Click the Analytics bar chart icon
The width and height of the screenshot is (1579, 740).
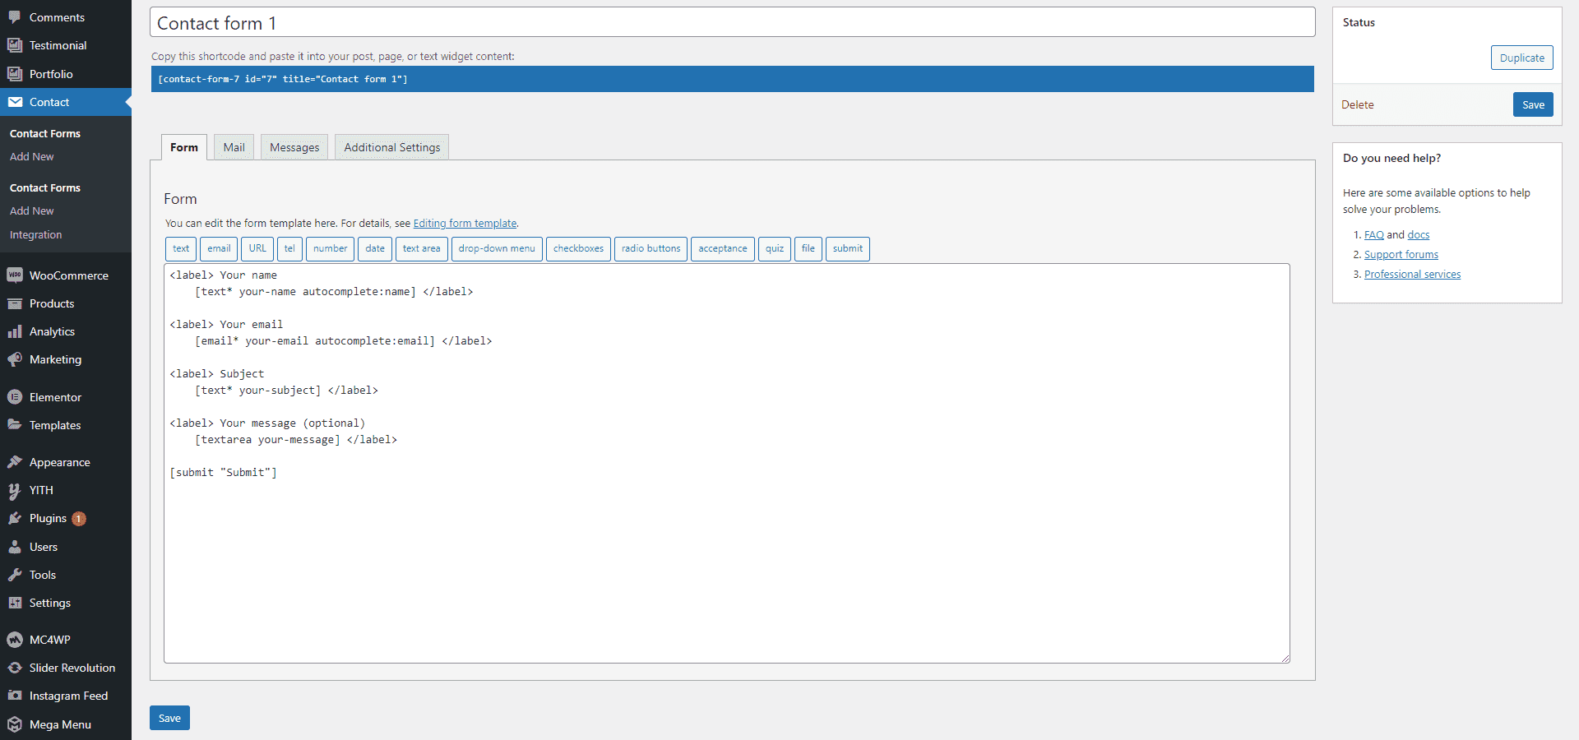15,331
